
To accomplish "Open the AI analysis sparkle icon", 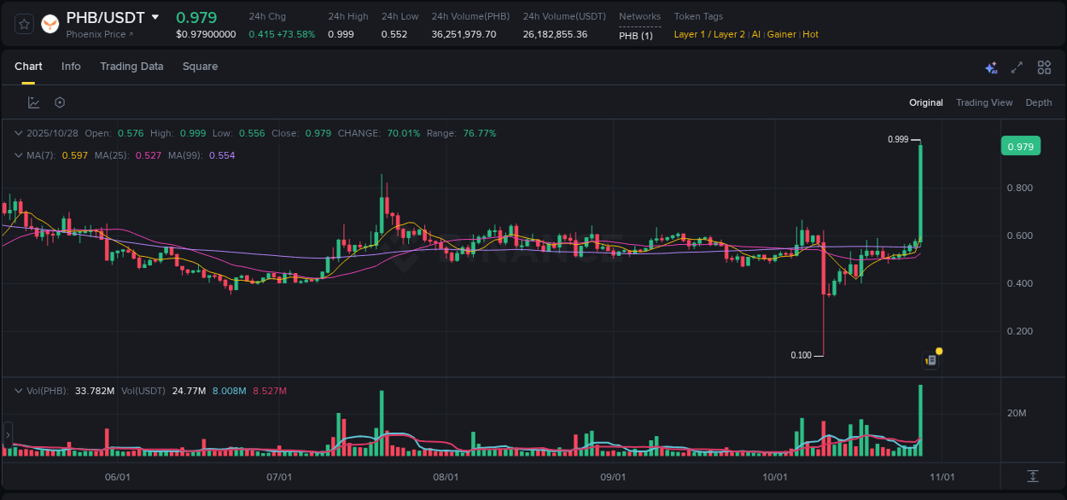I will pyautogui.click(x=990, y=67).
